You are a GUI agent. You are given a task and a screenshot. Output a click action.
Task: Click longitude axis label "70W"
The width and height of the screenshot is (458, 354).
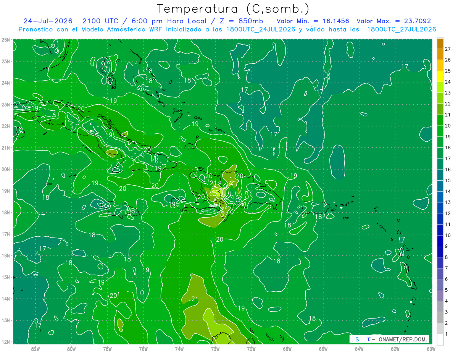pos(251,348)
